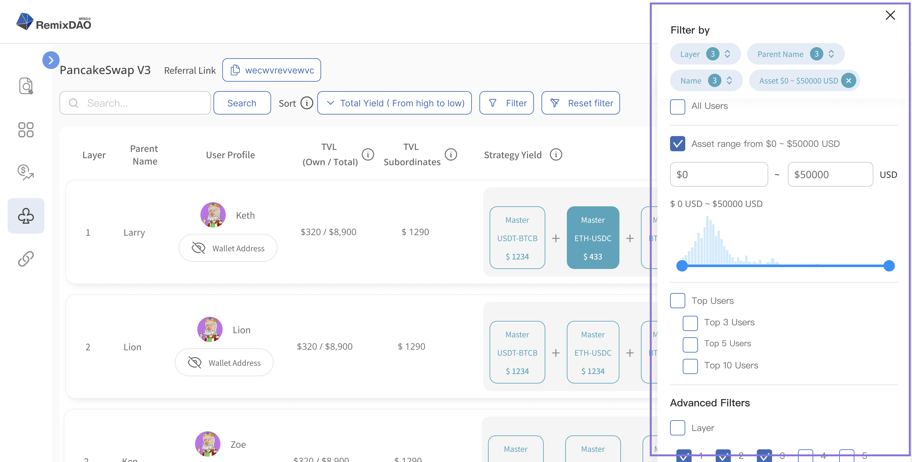Image resolution: width=912 pixels, height=462 pixels.
Task: Click the plus after Lion's ETH-USDC card
Action: coord(630,353)
